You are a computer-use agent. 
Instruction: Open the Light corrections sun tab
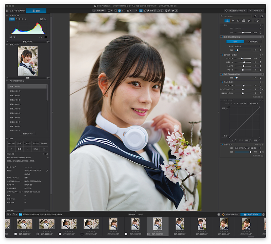tap(227, 21)
